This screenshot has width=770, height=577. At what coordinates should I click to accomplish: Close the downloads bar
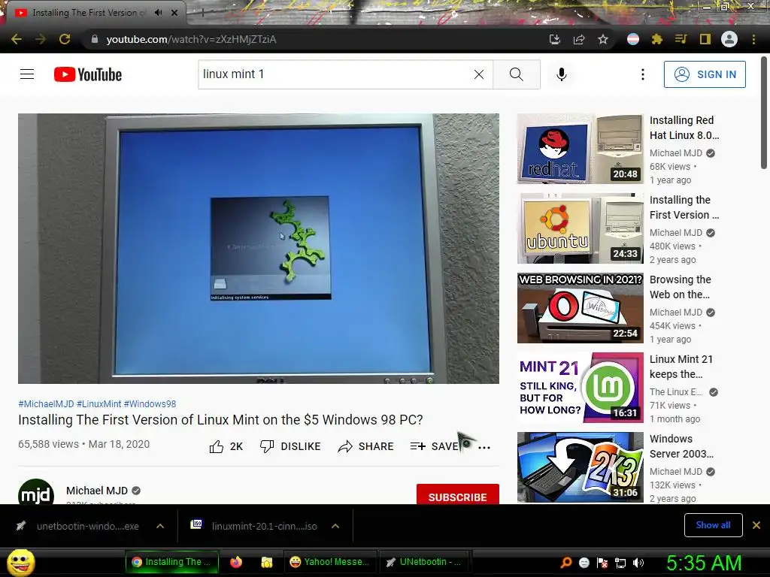756,525
